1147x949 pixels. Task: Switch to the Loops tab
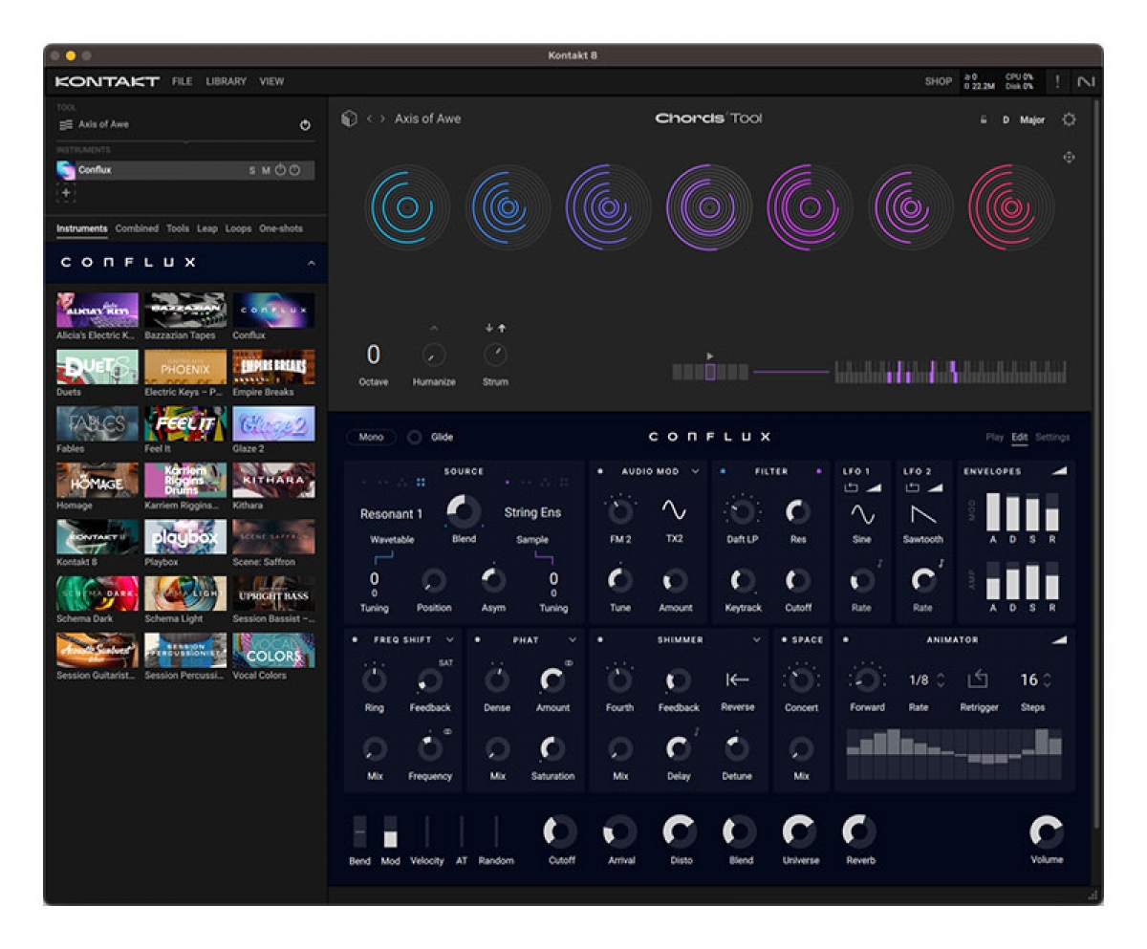point(238,228)
